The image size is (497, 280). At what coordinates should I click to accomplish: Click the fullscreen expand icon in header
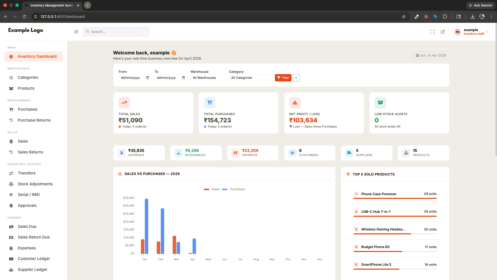(x=432, y=32)
